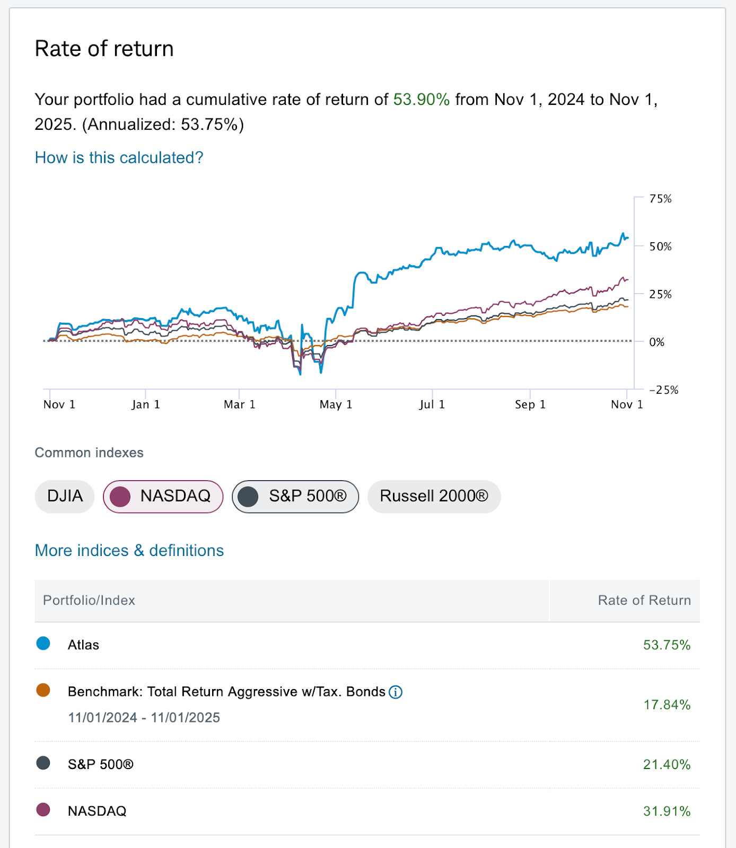Open "More indices & definitions" link
This screenshot has height=848, width=736.
point(129,551)
